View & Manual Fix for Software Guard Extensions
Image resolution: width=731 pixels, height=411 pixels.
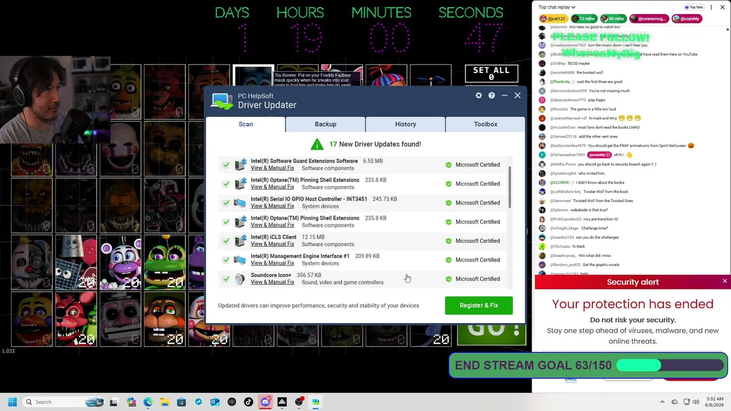pyautogui.click(x=272, y=168)
